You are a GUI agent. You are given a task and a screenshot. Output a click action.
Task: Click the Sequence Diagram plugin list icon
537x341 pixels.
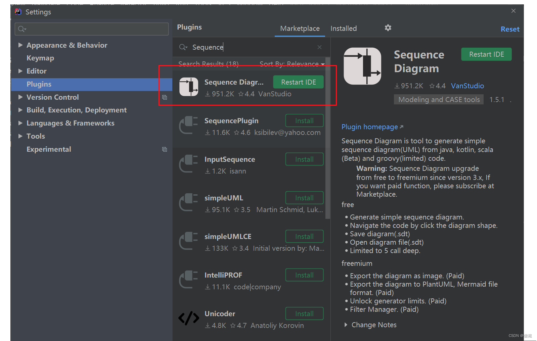point(189,87)
